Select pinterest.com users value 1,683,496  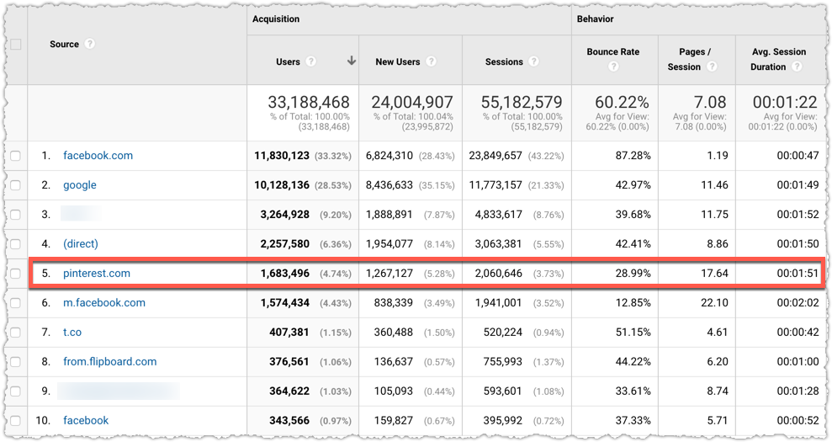coord(285,274)
